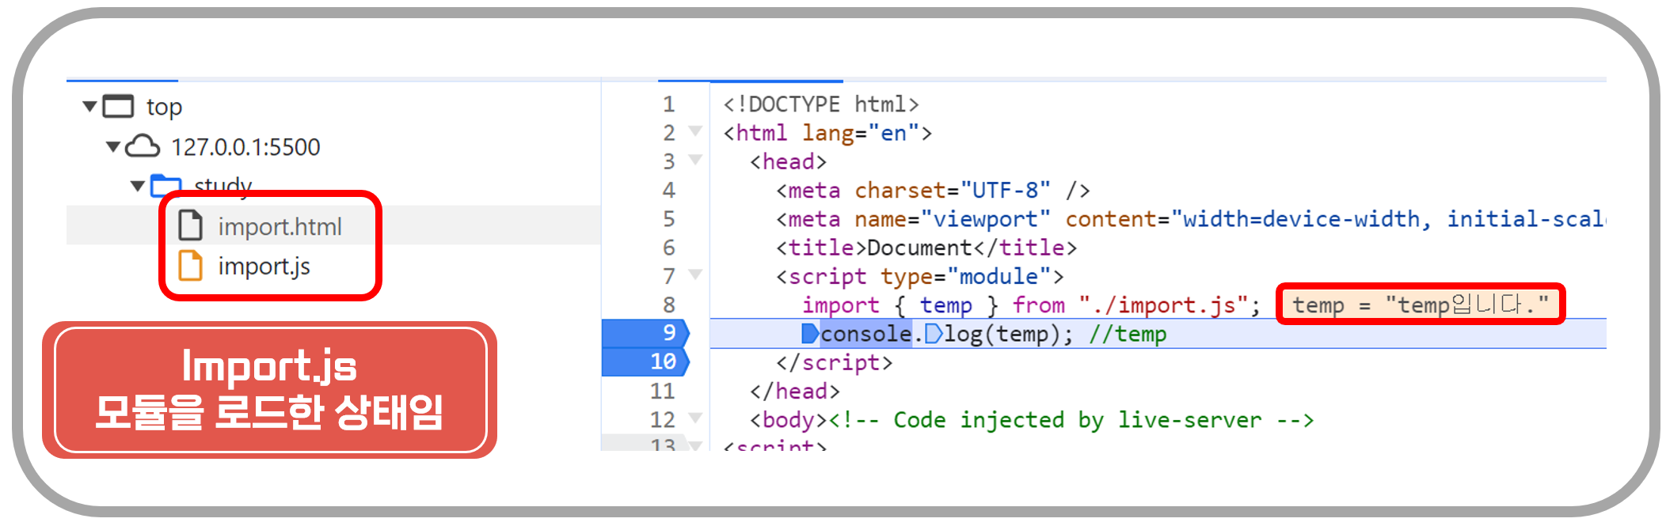The height and width of the screenshot is (526, 1666).
Task: Click the DOCTYPE html declaration line
Action: point(821,104)
